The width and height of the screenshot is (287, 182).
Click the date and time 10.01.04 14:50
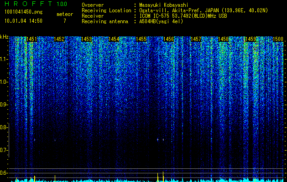(23, 21)
